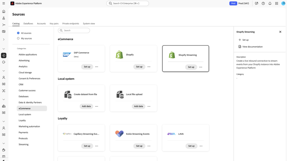
Task: Set up Kobie Streaming Events
Action: tap(139, 146)
